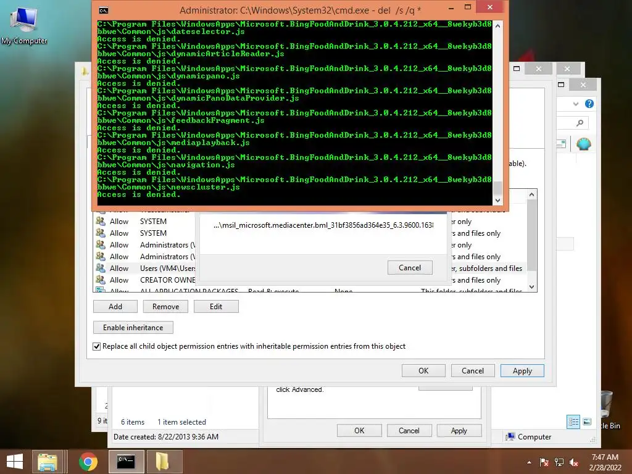Switch Explorer to large icons view
This screenshot has height=474, width=632.
587,422
